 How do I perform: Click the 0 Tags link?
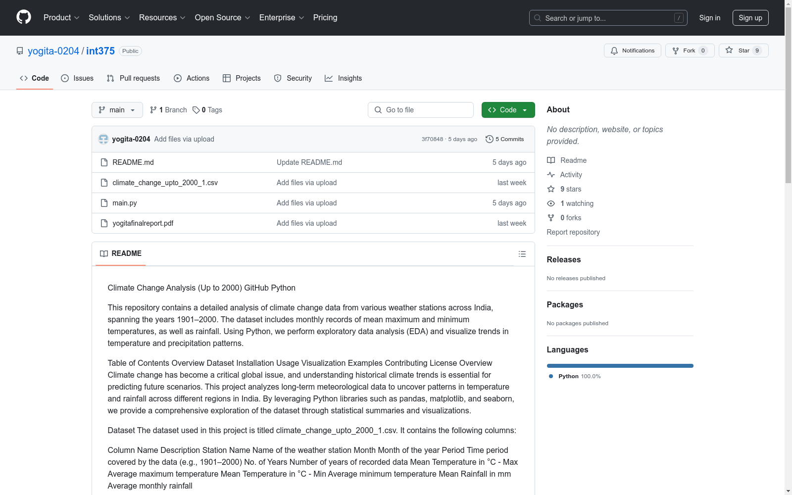pyautogui.click(x=207, y=110)
